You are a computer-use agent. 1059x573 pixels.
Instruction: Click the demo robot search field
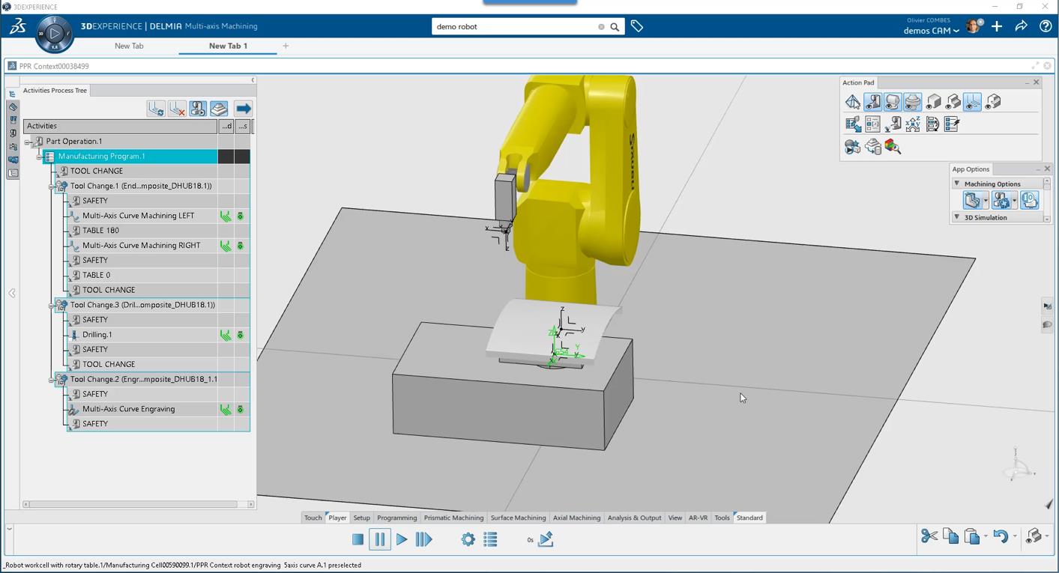(516, 26)
